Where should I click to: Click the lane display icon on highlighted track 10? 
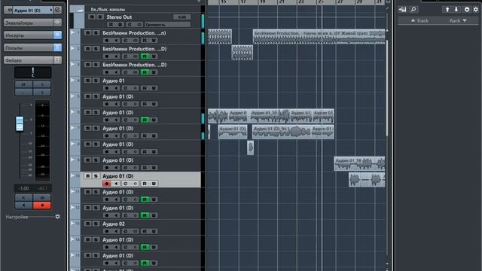coord(135,184)
